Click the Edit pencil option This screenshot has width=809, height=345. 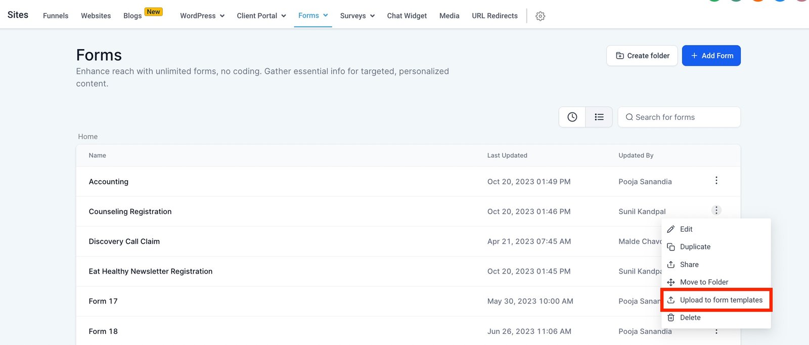pos(686,229)
